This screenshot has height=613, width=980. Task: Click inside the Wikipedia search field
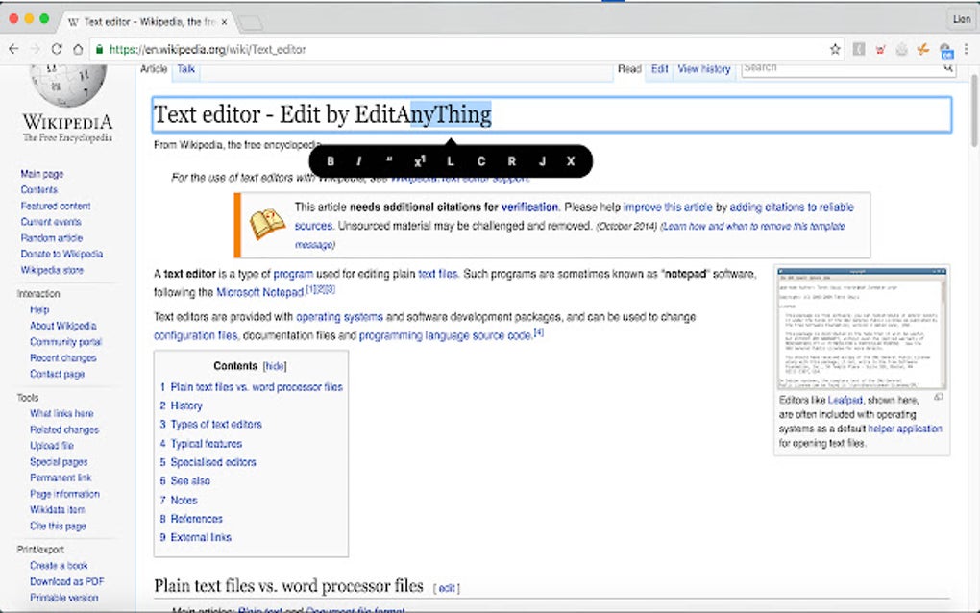tap(845, 67)
